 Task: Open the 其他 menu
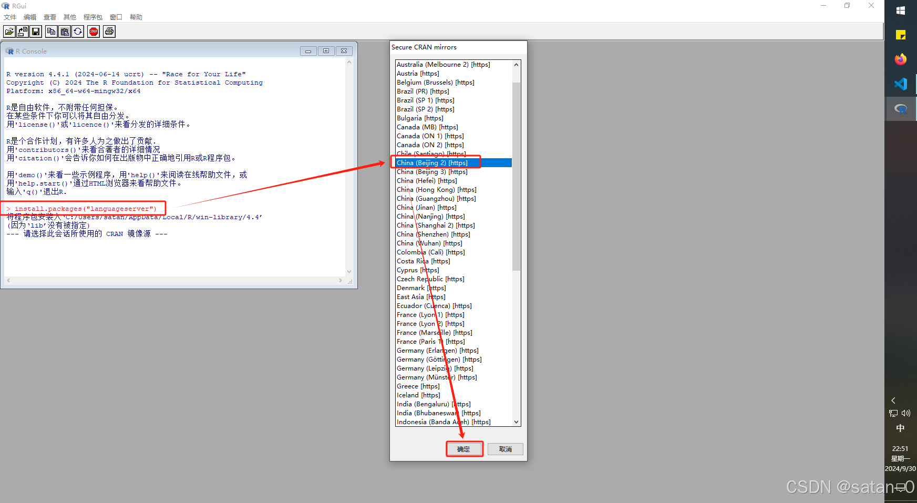point(70,17)
